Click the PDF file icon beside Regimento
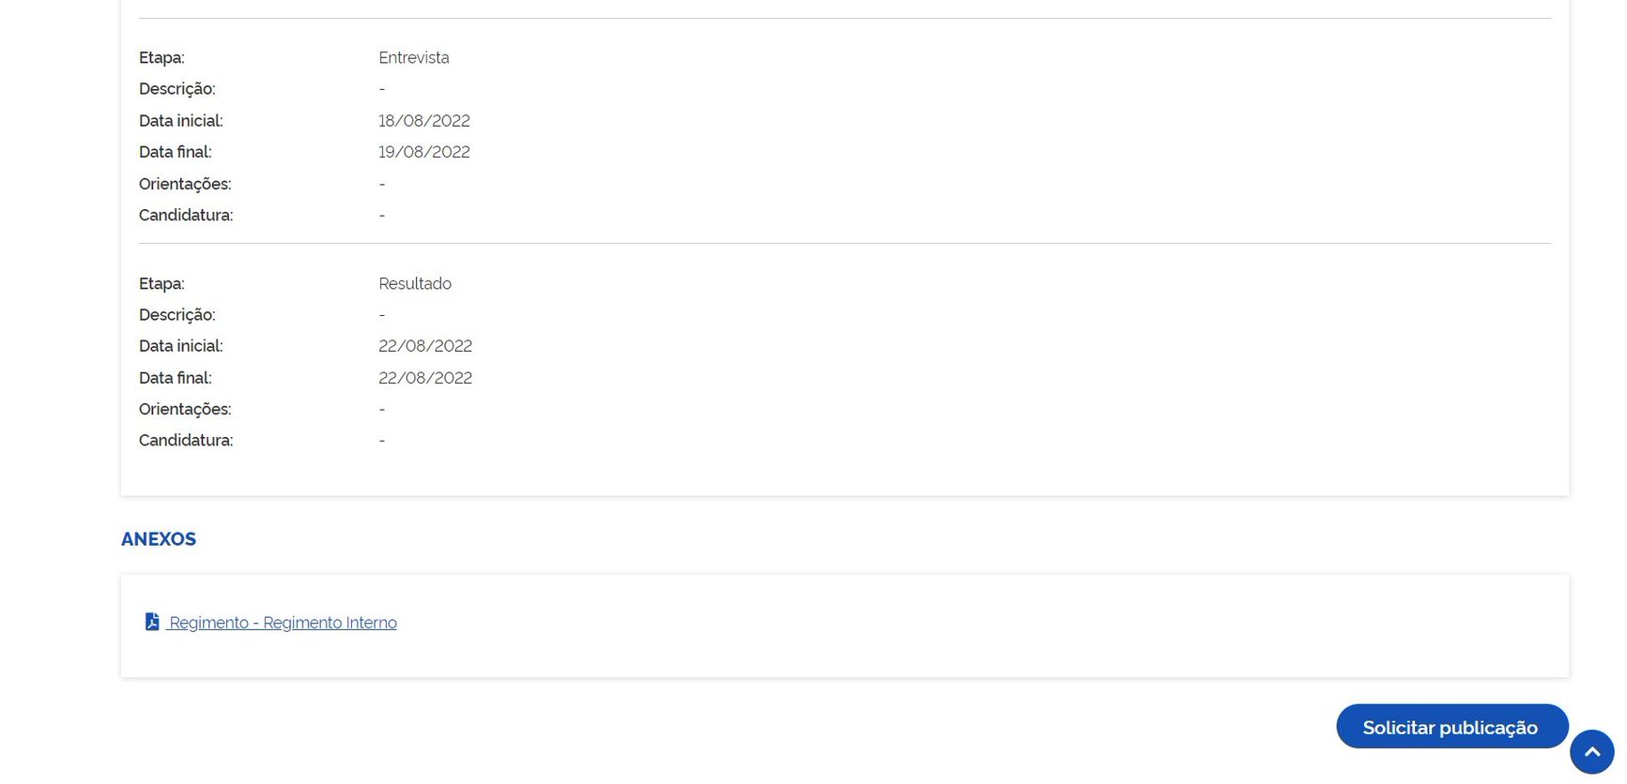Screen dimensions: 1627x784 point(152,622)
